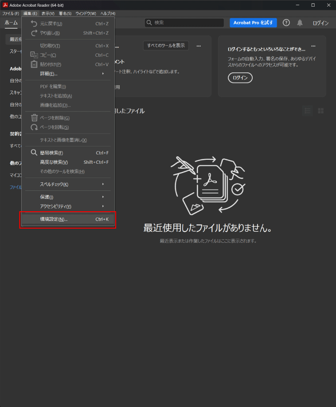Open the notifications bell icon
The width and height of the screenshot is (336, 407).
coord(300,23)
